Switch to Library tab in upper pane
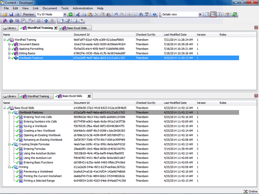Viewport: 259px width, 194px height. point(10,28)
